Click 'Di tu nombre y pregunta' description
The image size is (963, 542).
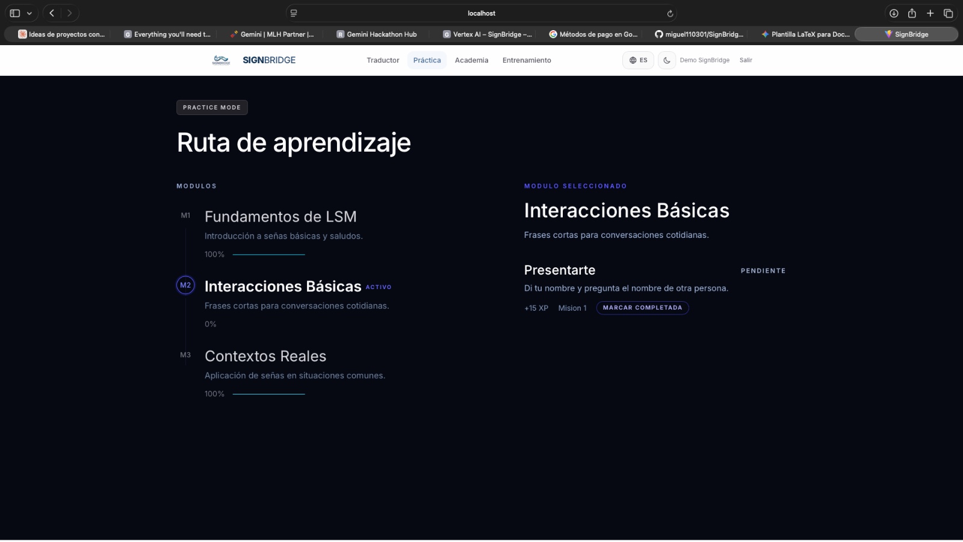[x=626, y=288]
